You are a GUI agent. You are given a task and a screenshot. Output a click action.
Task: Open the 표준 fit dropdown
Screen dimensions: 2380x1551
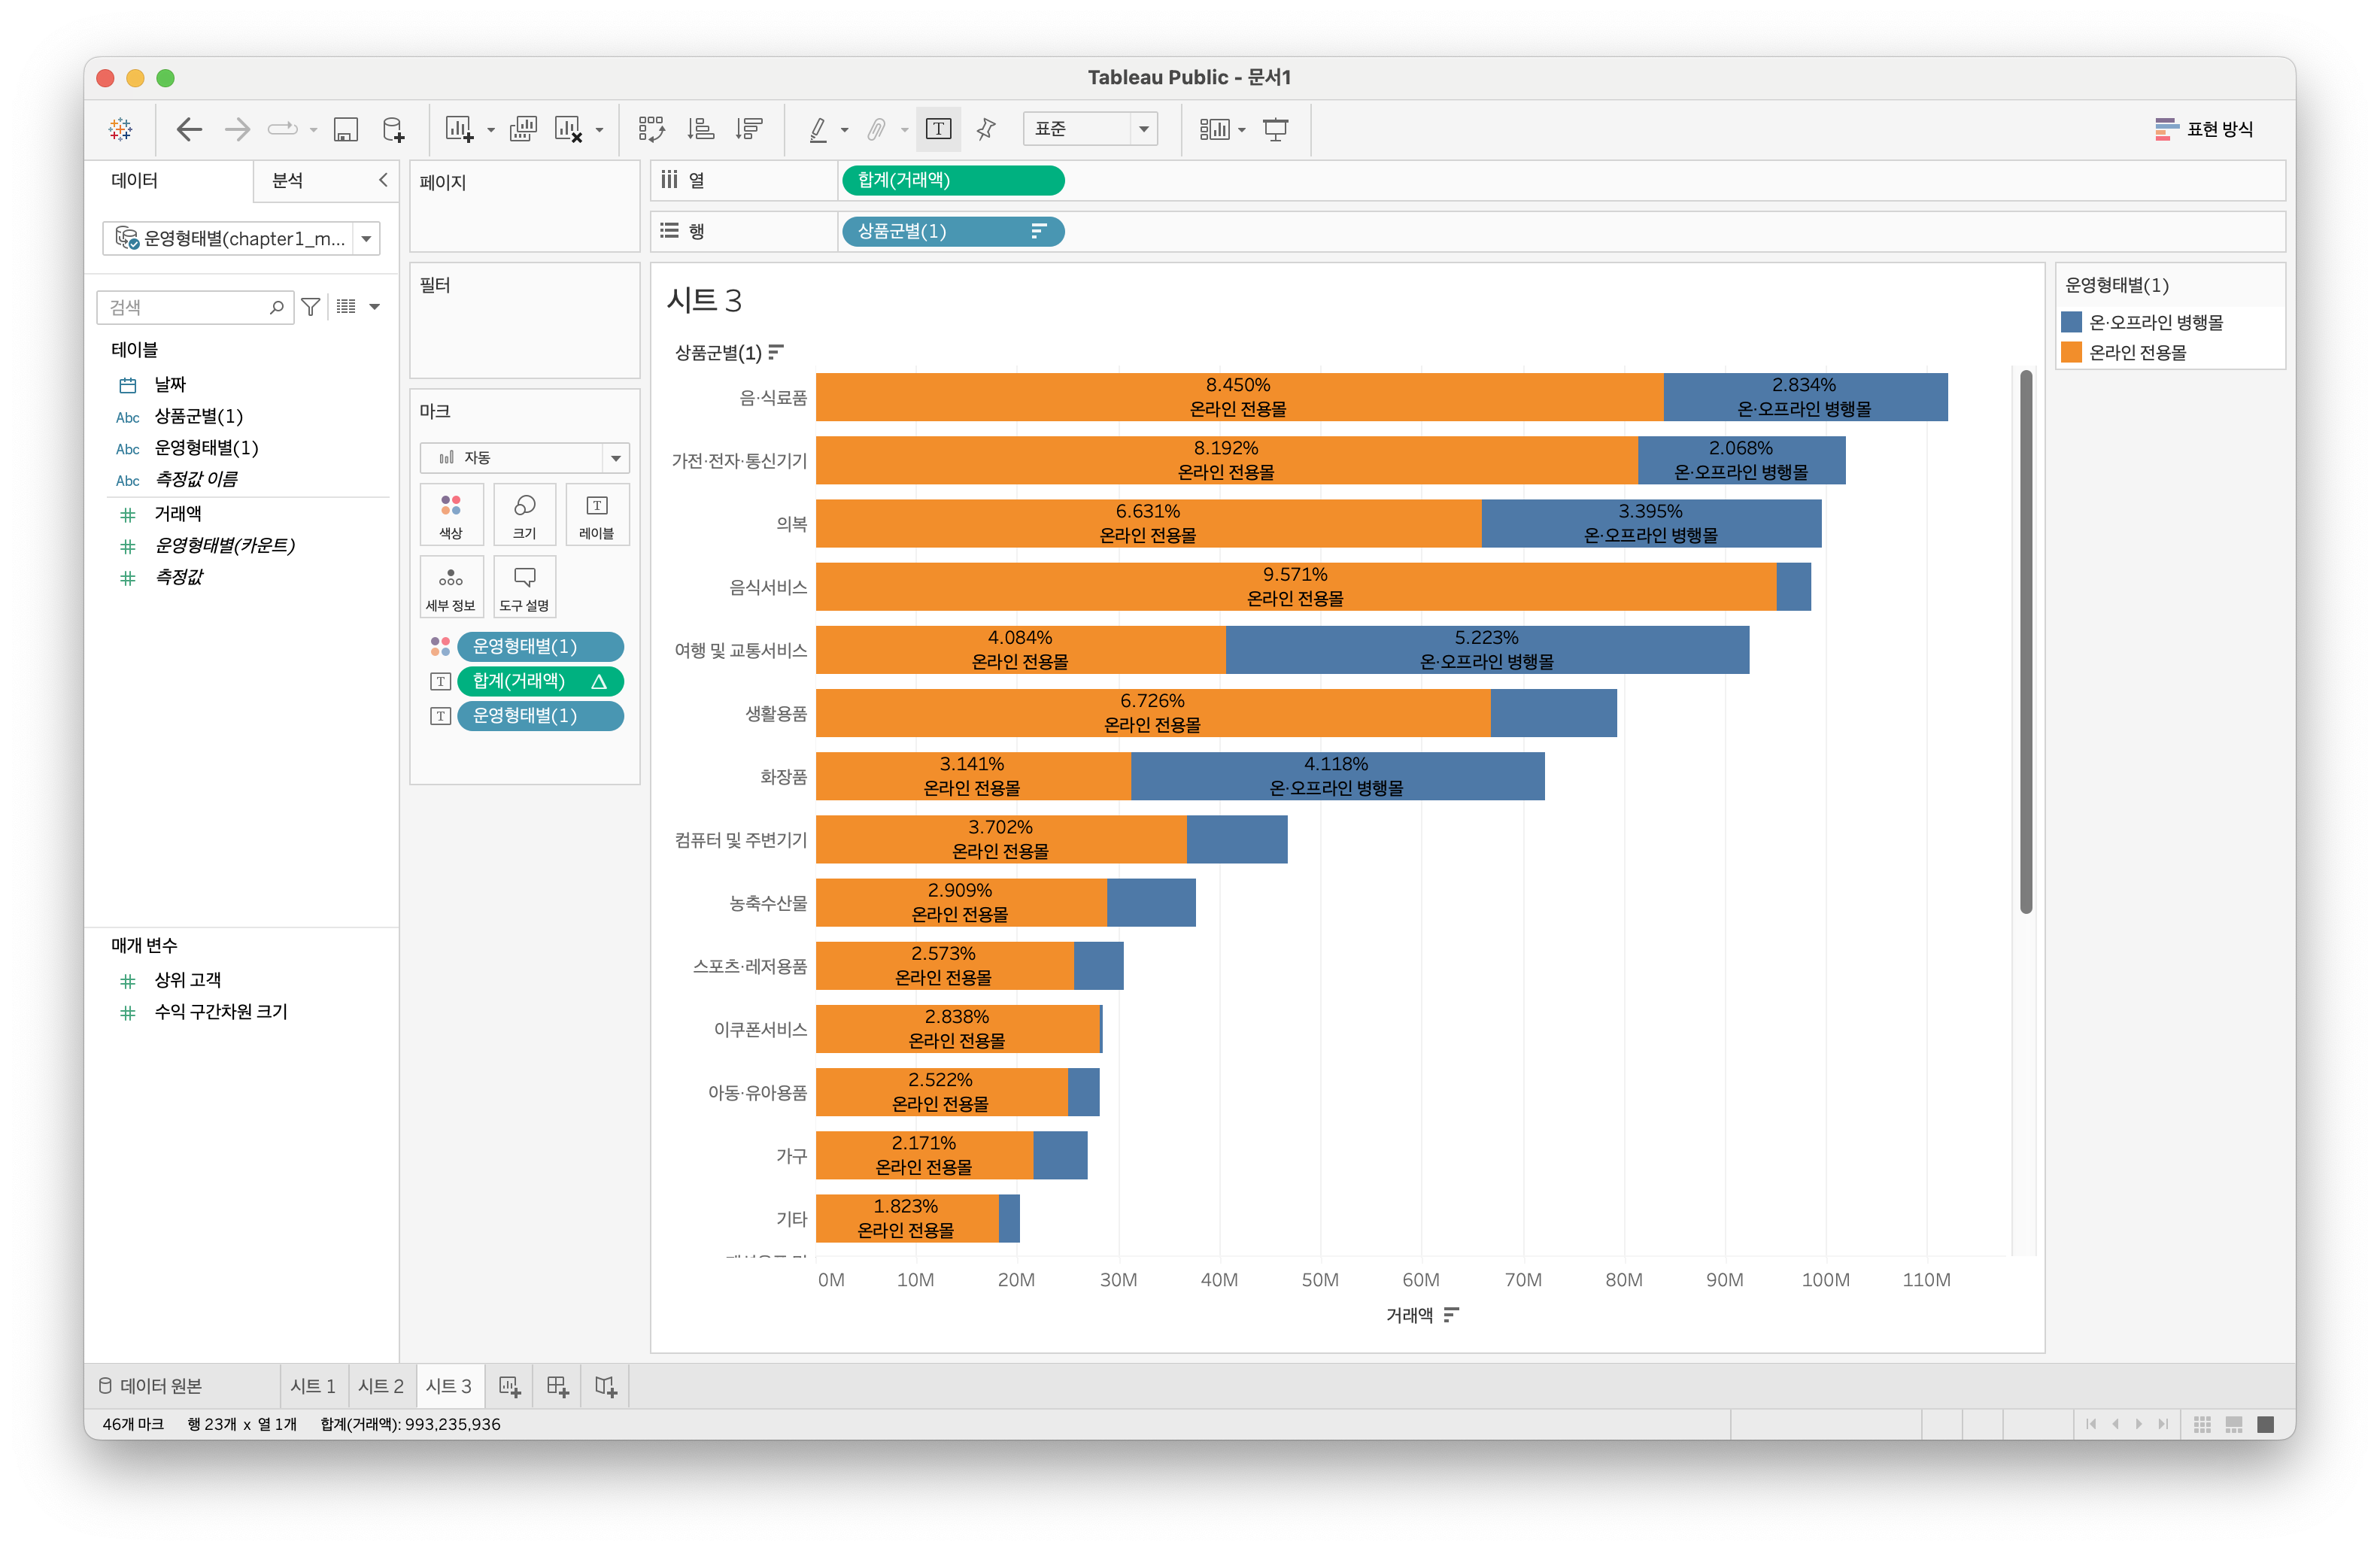point(1089,129)
